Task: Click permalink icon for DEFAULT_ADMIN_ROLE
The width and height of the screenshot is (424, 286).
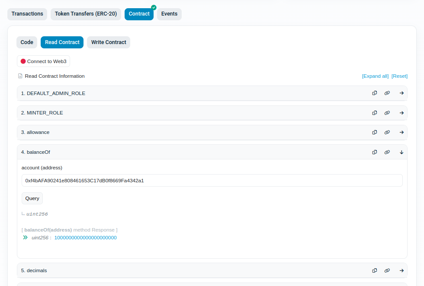Action: coord(387,93)
